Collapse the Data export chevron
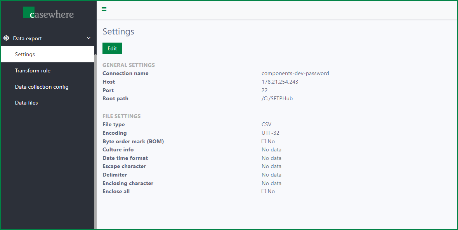The image size is (458, 230). (88, 38)
